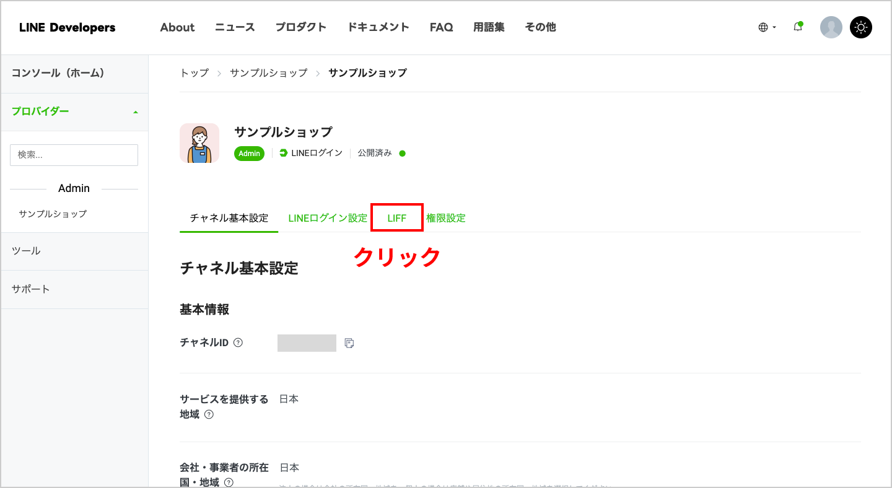This screenshot has width=892, height=488.
Task: Open the 用語集 menu item
Action: 489,27
